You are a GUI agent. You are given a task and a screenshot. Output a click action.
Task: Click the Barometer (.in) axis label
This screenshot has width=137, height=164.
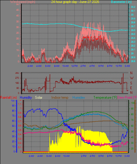pyautogui.click(x=121, y=2)
